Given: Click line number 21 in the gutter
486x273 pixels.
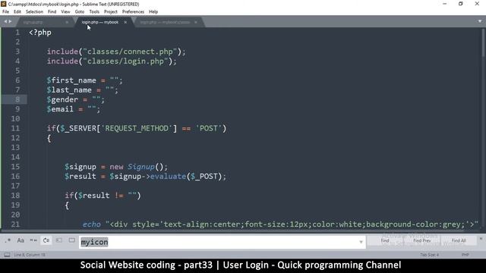Looking at the screenshot, I should tap(15, 224).
